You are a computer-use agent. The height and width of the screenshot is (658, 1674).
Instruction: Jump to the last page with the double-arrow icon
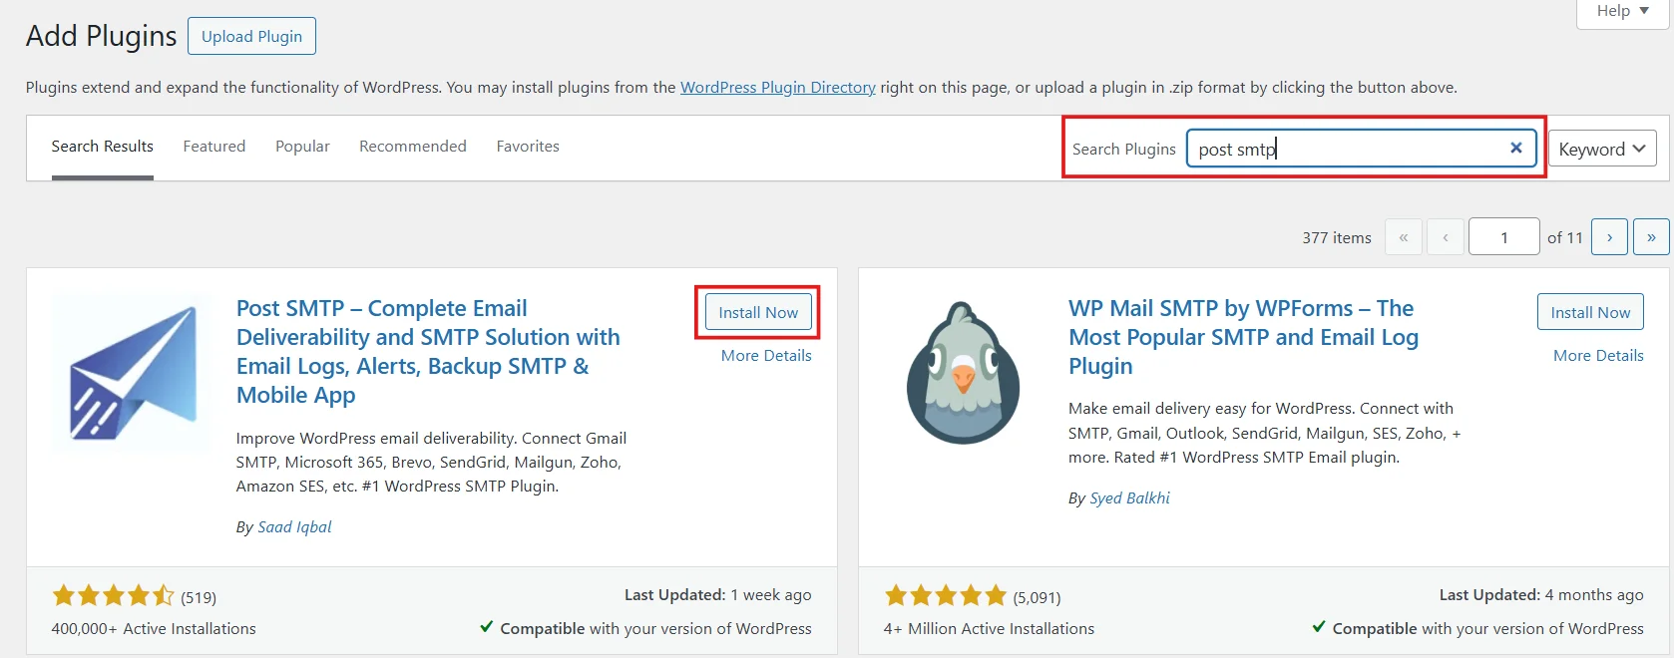(1651, 236)
